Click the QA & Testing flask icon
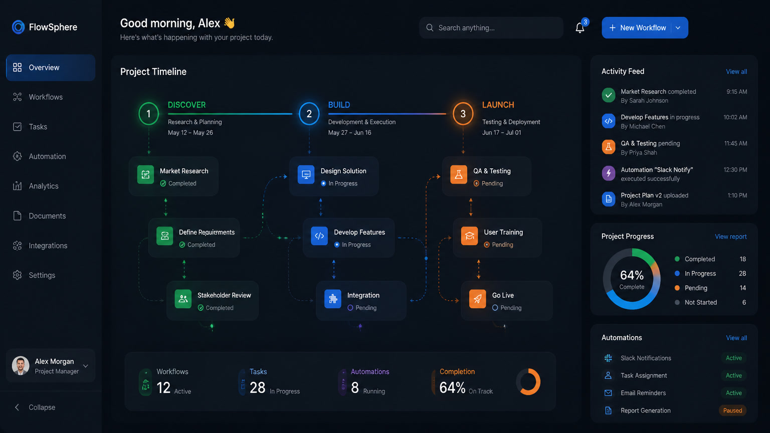Viewport: 770px width, 433px height. 458,175
